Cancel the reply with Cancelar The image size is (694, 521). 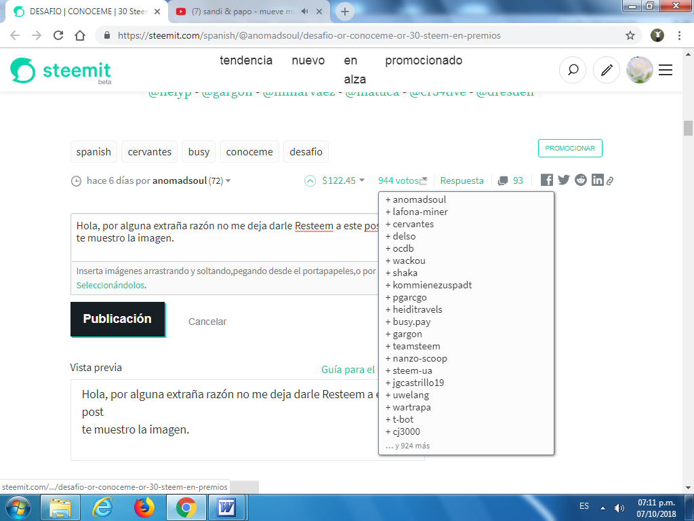[207, 322]
